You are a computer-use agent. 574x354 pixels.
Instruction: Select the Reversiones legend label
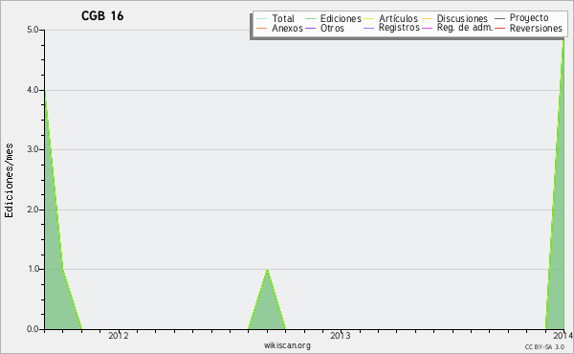pos(536,28)
